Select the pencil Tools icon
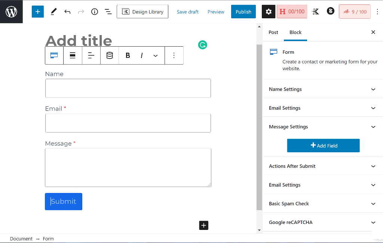383x243 pixels. tap(53, 12)
